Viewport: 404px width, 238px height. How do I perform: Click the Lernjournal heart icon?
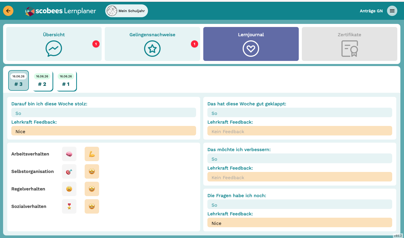click(251, 49)
